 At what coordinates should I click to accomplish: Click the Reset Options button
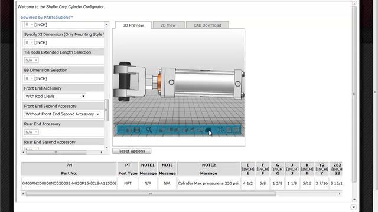[132, 151]
